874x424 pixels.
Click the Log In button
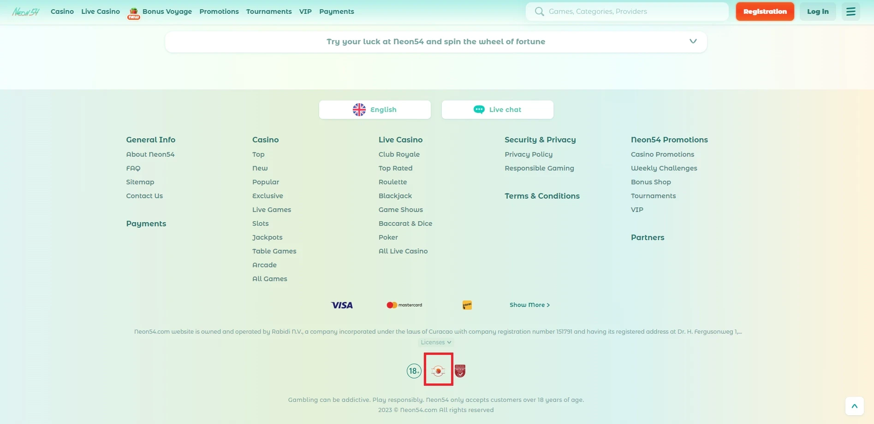point(818,12)
